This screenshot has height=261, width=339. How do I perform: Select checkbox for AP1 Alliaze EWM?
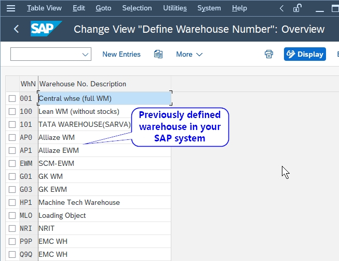click(12, 151)
